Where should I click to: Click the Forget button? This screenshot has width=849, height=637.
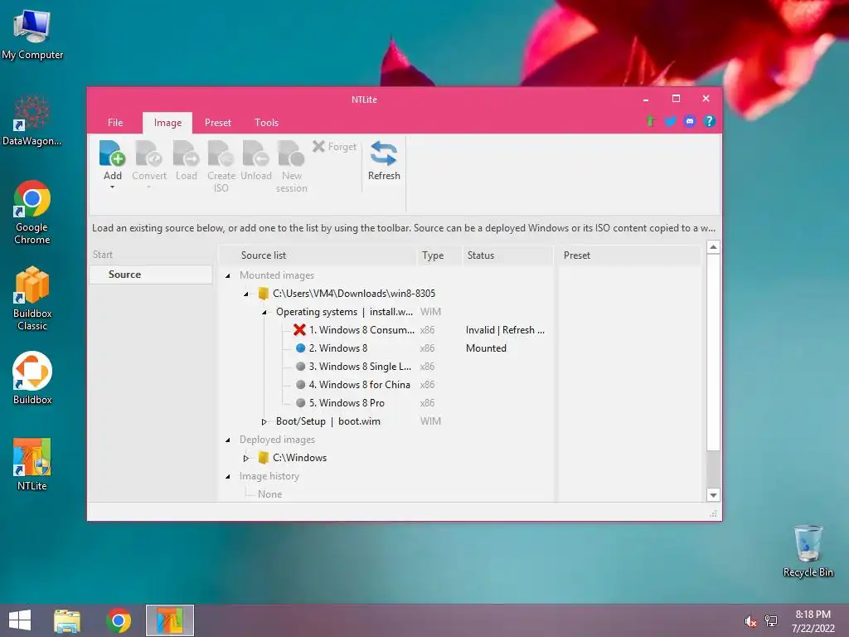coord(335,147)
